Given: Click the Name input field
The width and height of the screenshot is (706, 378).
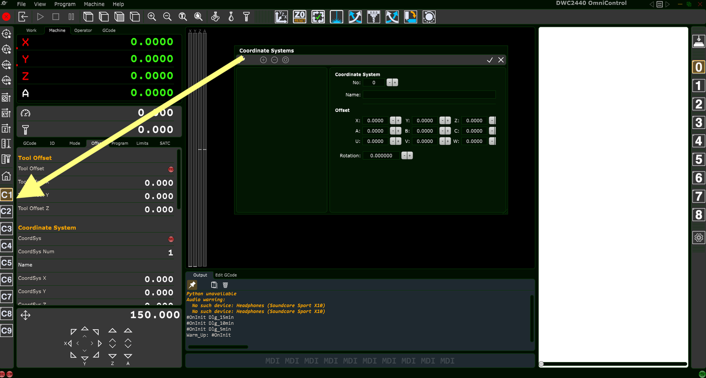Looking at the screenshot, I should tap(429, 94).
